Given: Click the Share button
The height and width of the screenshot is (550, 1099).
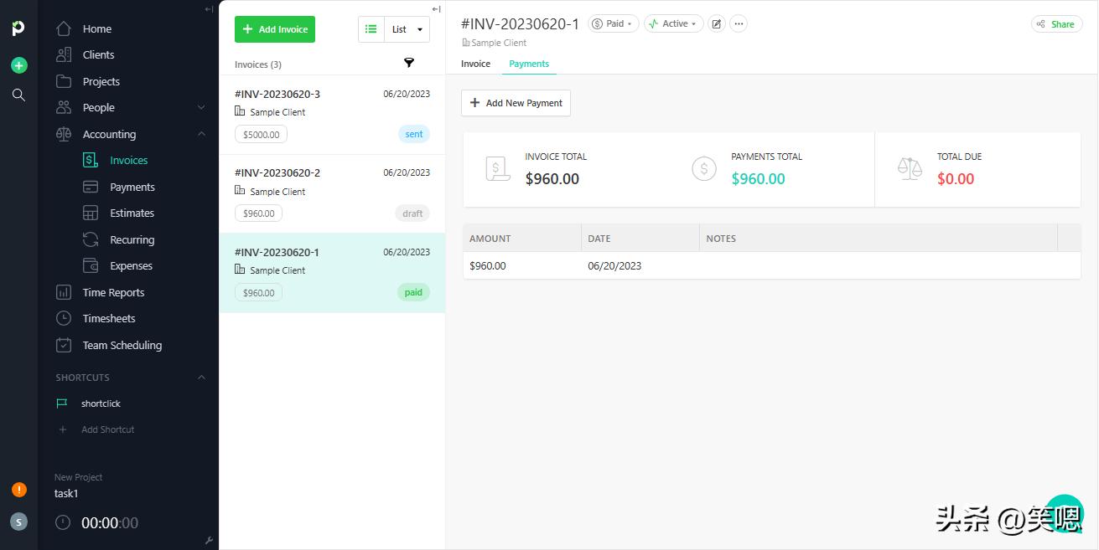Looking at the screenshot, I should coord(1056,24).
